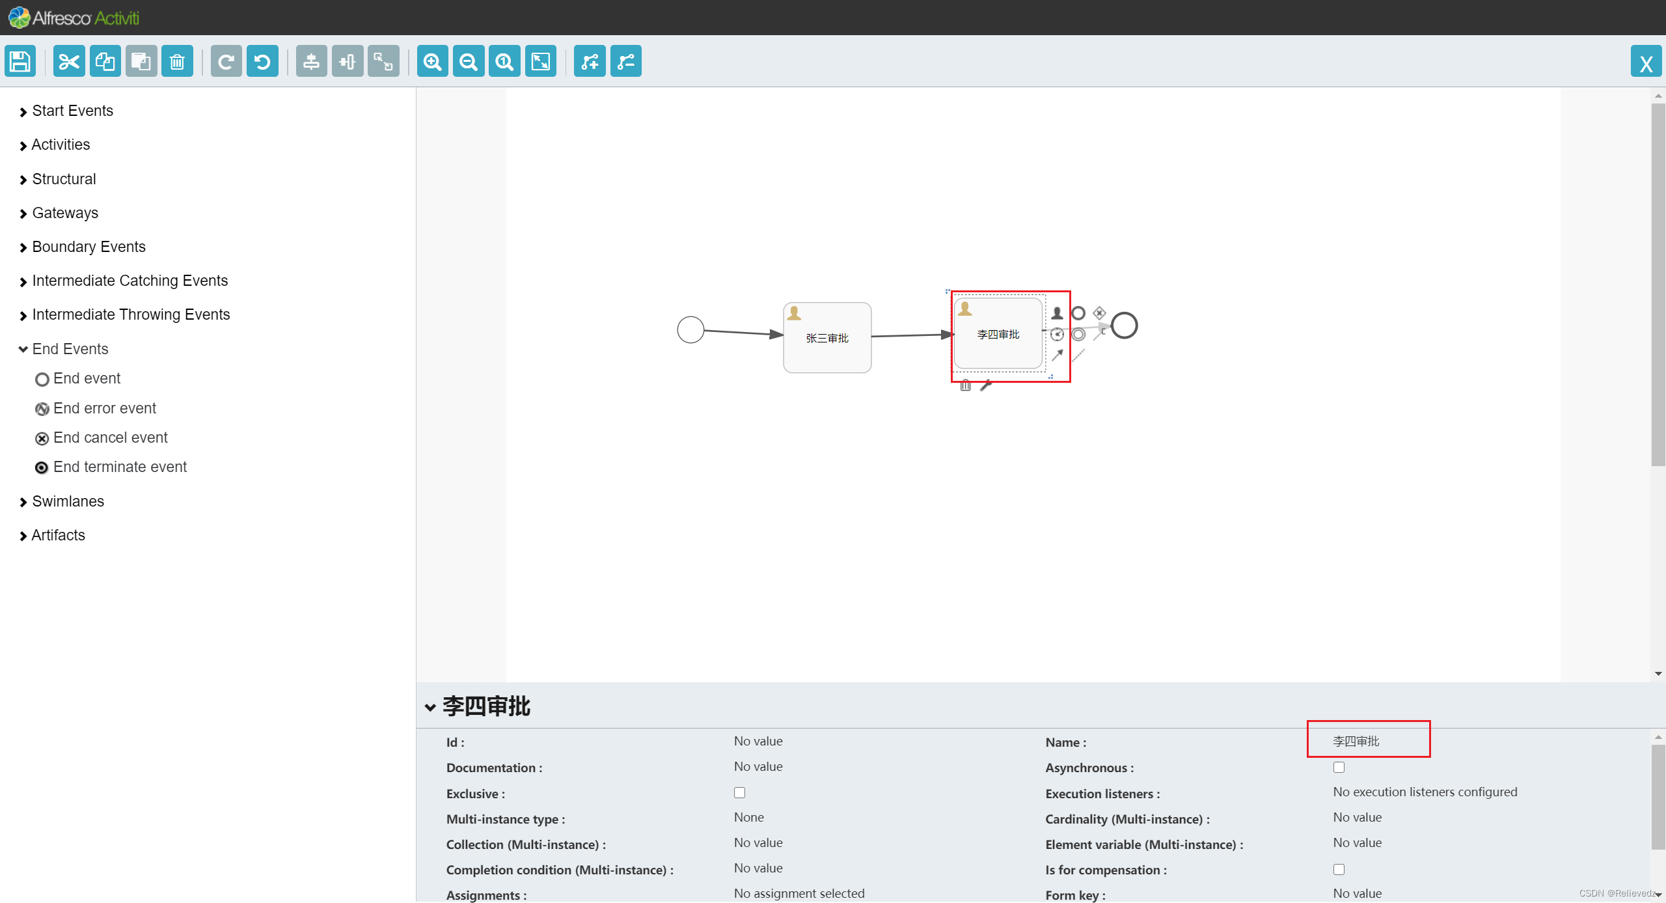Click the Add bend-point icon
The image size is (1666, 903).
tap(590, 62)
